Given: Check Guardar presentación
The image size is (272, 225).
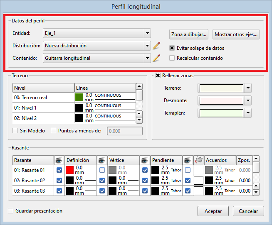Looking at the screenshot, I should tap(10, 211).
